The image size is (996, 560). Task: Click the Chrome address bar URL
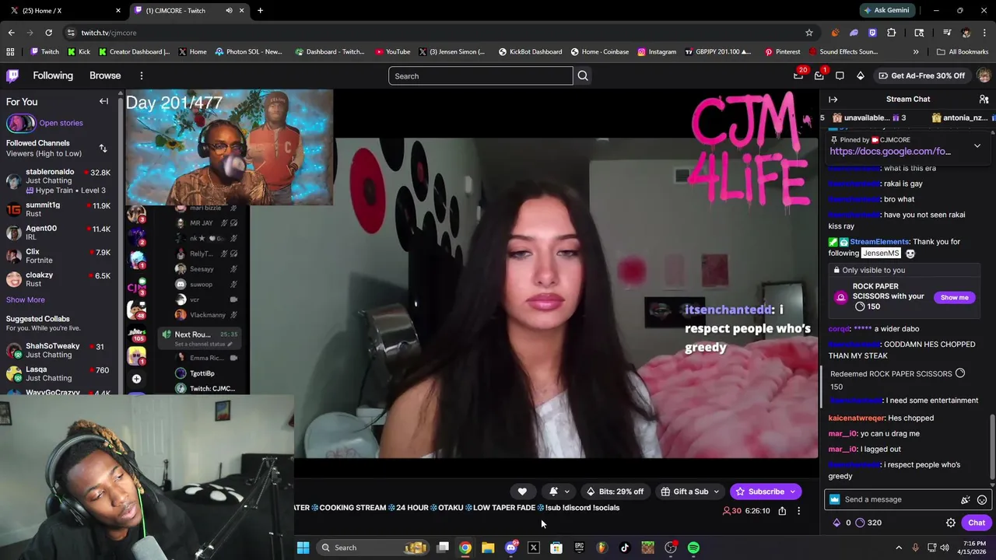(x=109, y=33)
